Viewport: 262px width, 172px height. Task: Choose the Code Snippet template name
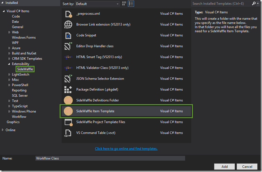tap(86, 35)
